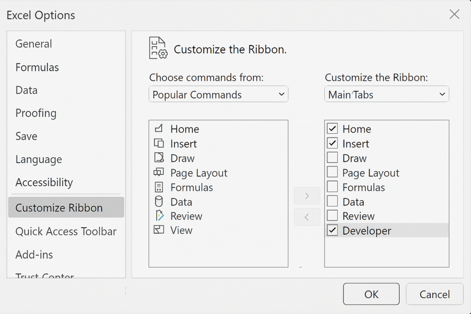Click the add arrow button pointing right
The width and height of the screenshot is (471, 314).
click(307, 196)
